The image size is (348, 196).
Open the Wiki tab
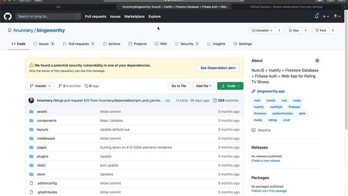tap(161, 44)
